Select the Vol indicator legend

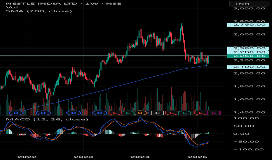(12, 8)
